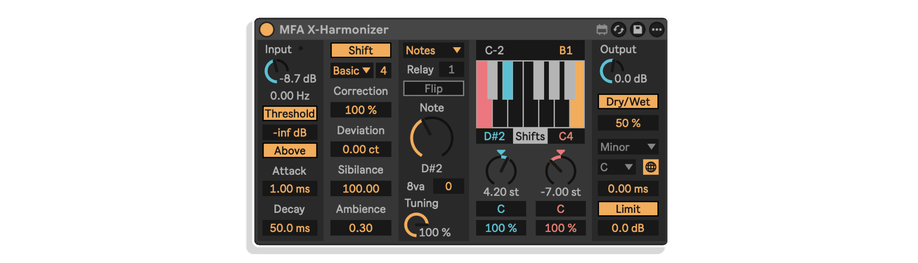Click the red C note button
918x263 pixels.
click(561, 209)
